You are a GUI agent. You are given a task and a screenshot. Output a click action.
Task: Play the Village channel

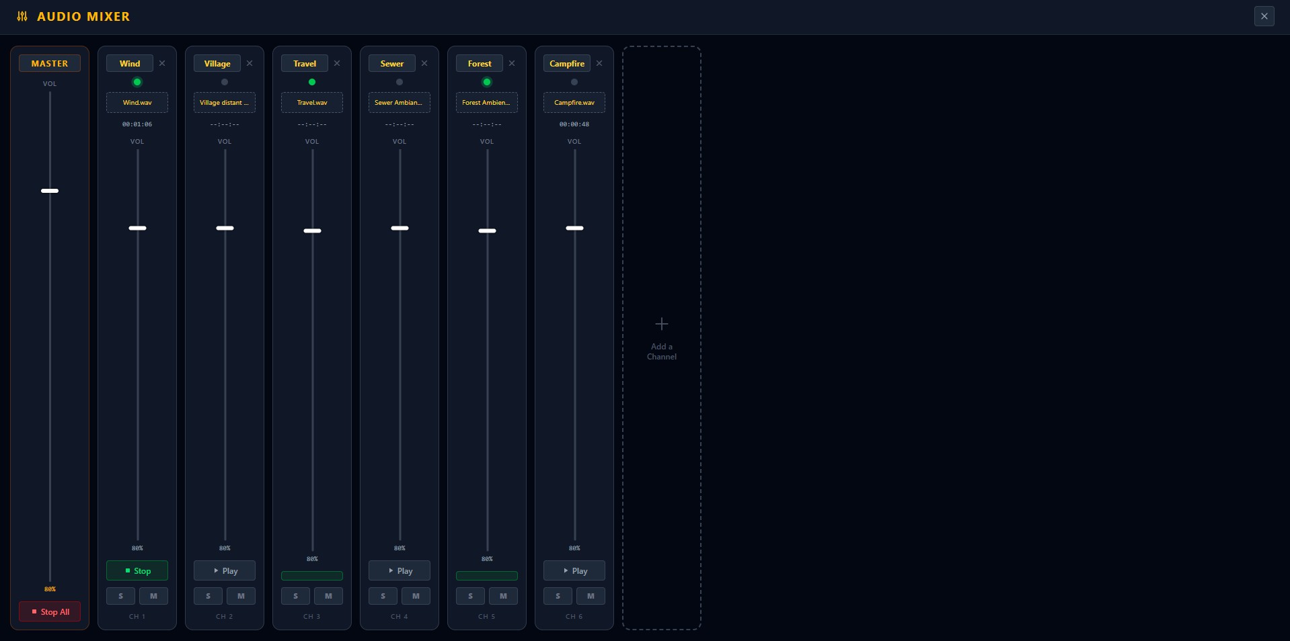pyautogui.click(x=225, y=570)
